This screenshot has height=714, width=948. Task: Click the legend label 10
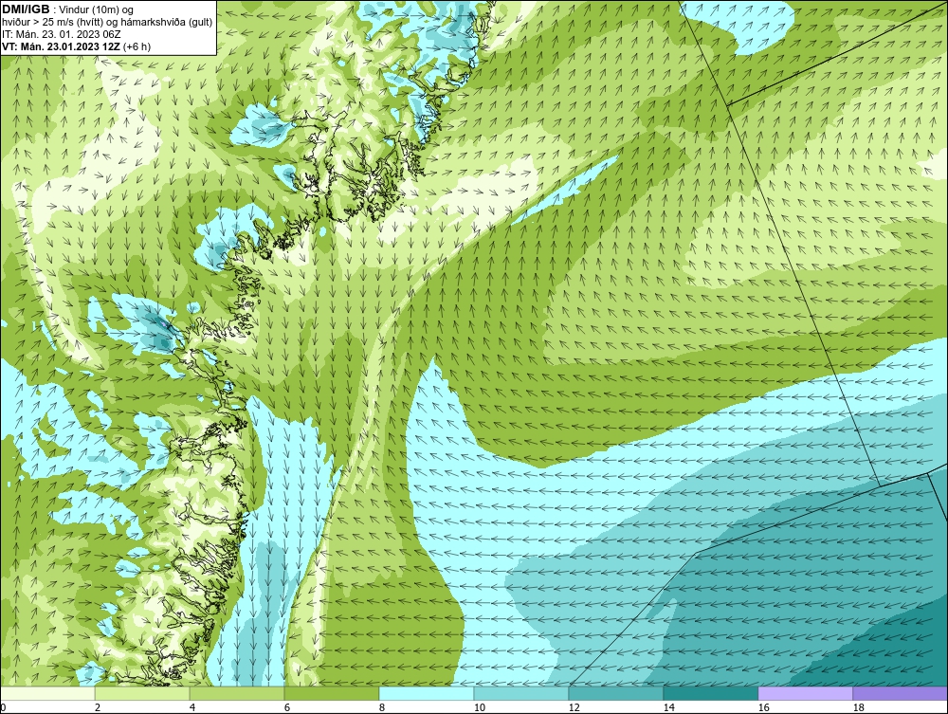pyautogui.click(x=480, y=707)
